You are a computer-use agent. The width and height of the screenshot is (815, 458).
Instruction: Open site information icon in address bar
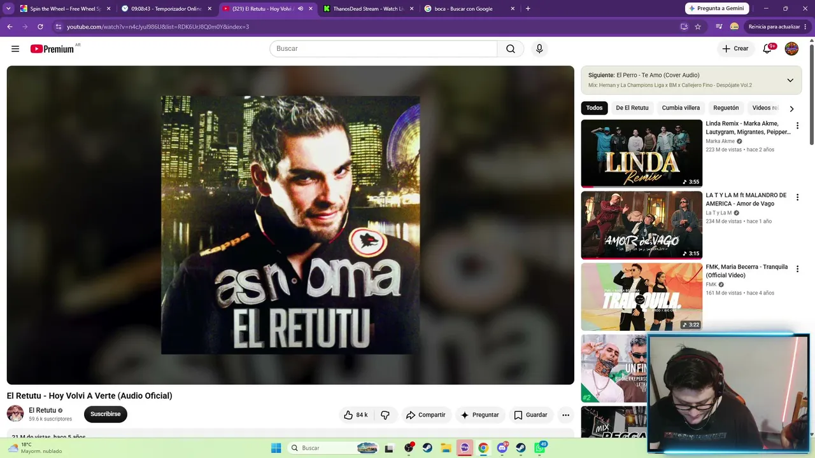[x=59, y=27]
